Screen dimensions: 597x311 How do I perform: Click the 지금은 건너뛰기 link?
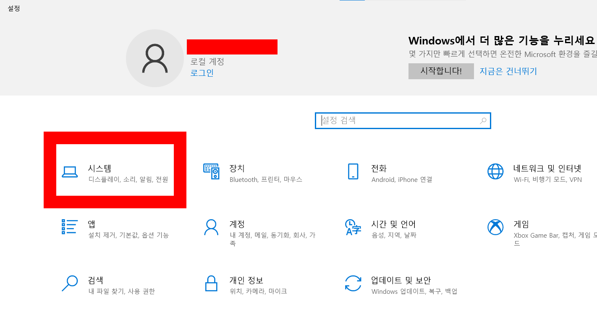point(508,71)
